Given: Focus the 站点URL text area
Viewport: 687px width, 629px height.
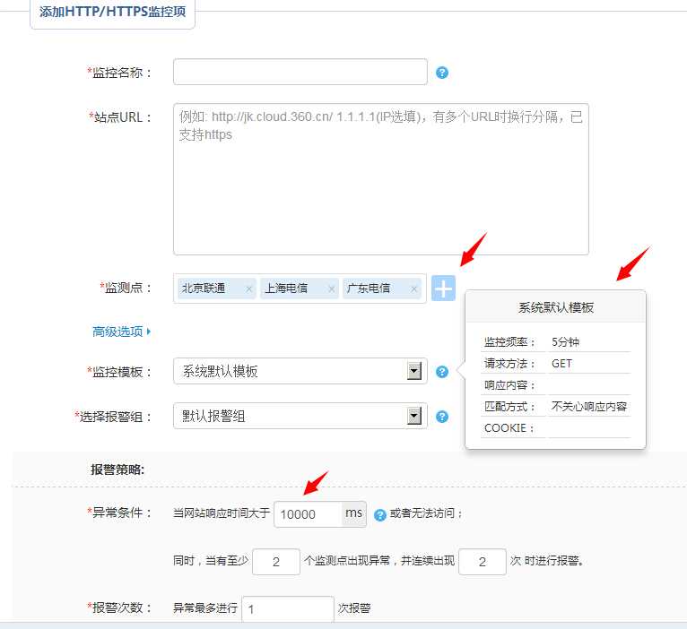Looking at the screenshot, I should coord(380,179).
